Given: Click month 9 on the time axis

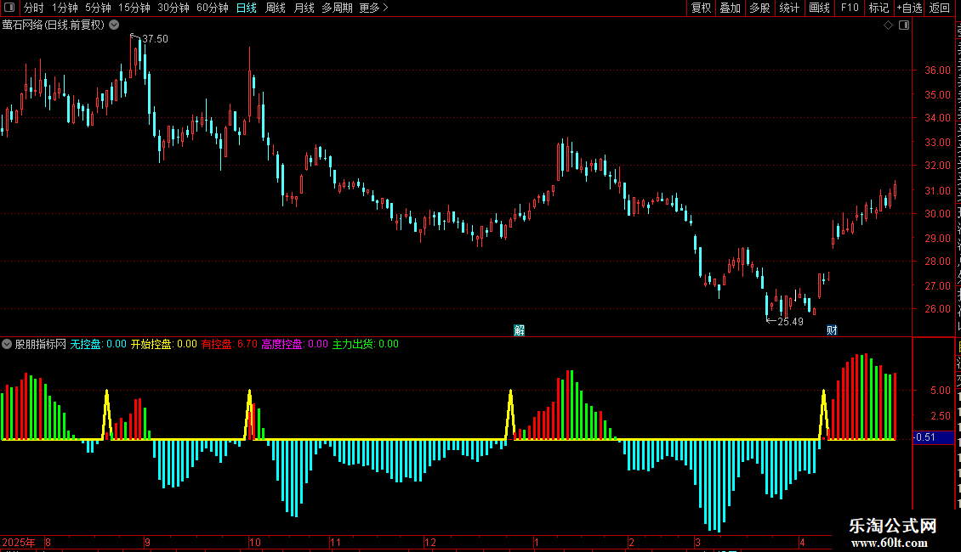Looking at the screenshot, I should pyautogui.click(x=148, y=542).
